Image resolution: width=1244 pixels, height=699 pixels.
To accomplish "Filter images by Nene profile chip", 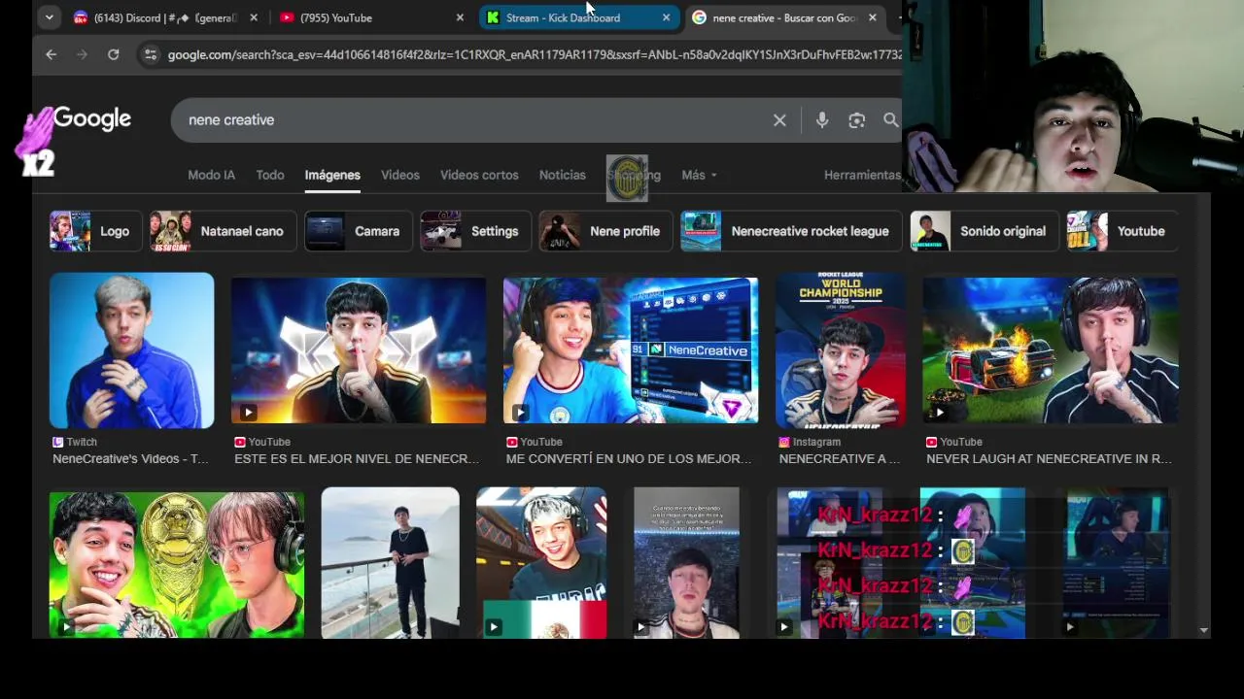I will [x=605, y=231].
